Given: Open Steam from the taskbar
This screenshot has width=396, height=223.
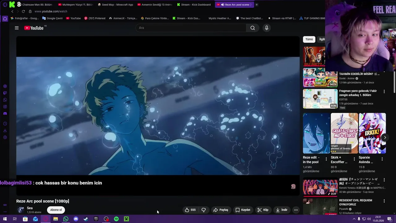Looking at the screenshot, I should pyautogui.click(x=86, y=219).
